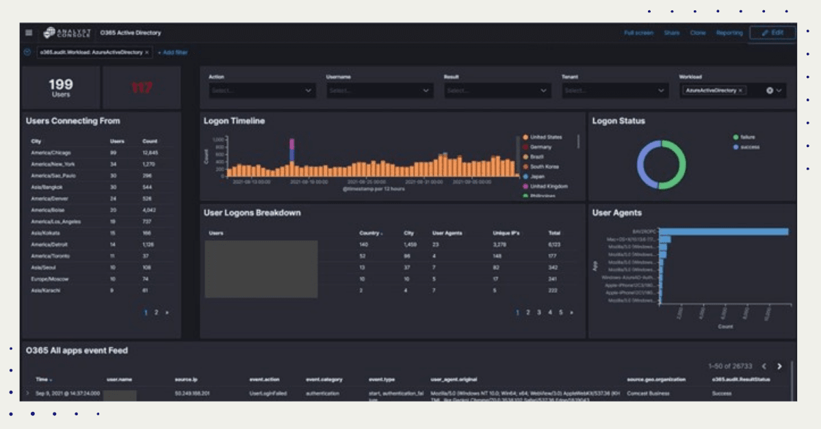Click the Edit dashboard button
Screen dimensions: 821x429
pos(772,33)
